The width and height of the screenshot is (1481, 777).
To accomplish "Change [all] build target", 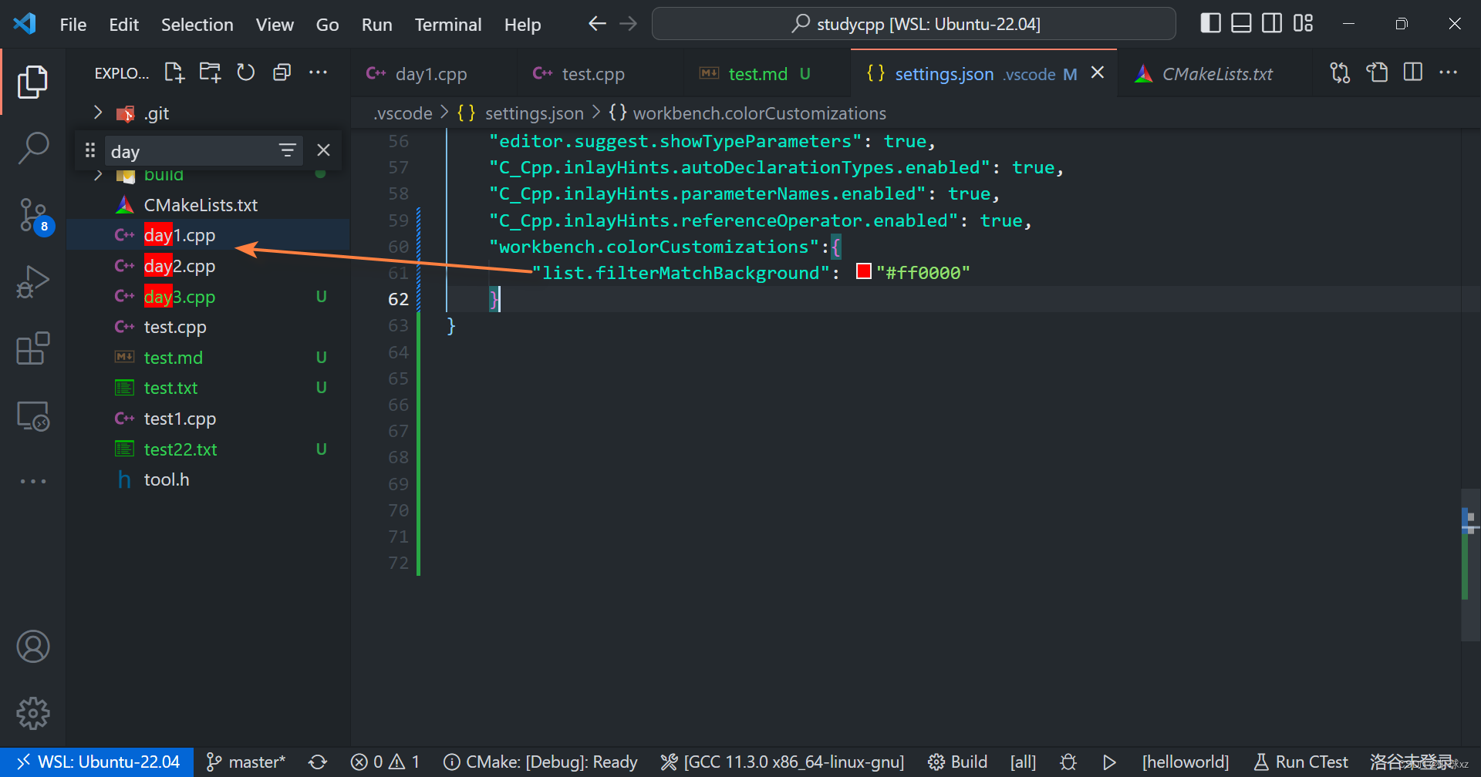I will 1023,762.
